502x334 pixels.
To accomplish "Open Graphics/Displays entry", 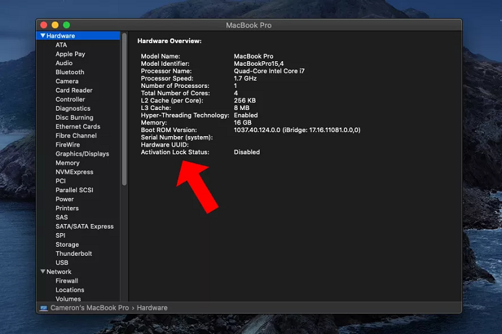I will coord(82,154).
